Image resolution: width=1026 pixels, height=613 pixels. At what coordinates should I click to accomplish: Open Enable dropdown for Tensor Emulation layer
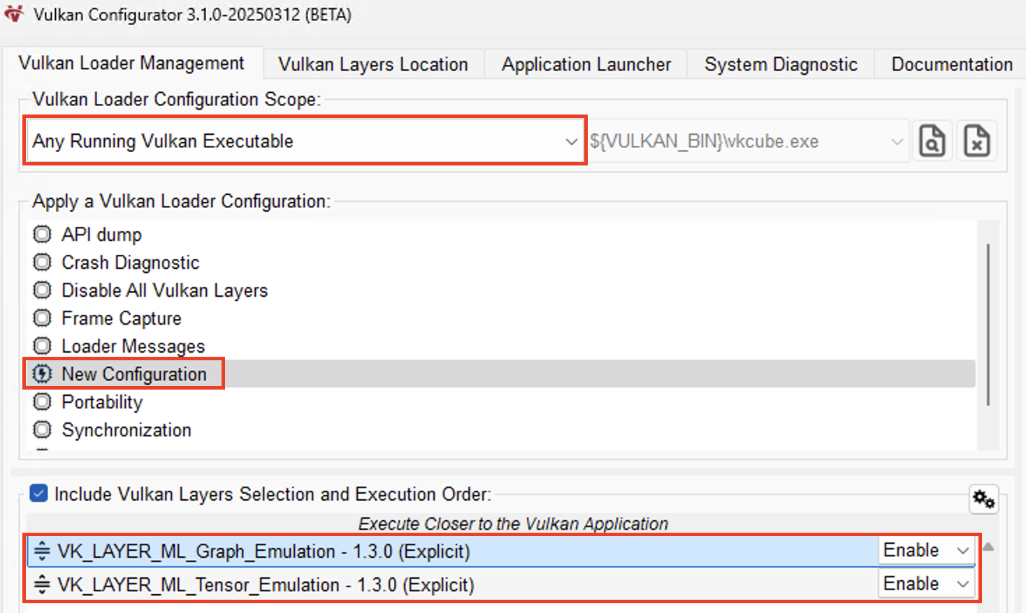pyautogui.click(x=925, y=584)
